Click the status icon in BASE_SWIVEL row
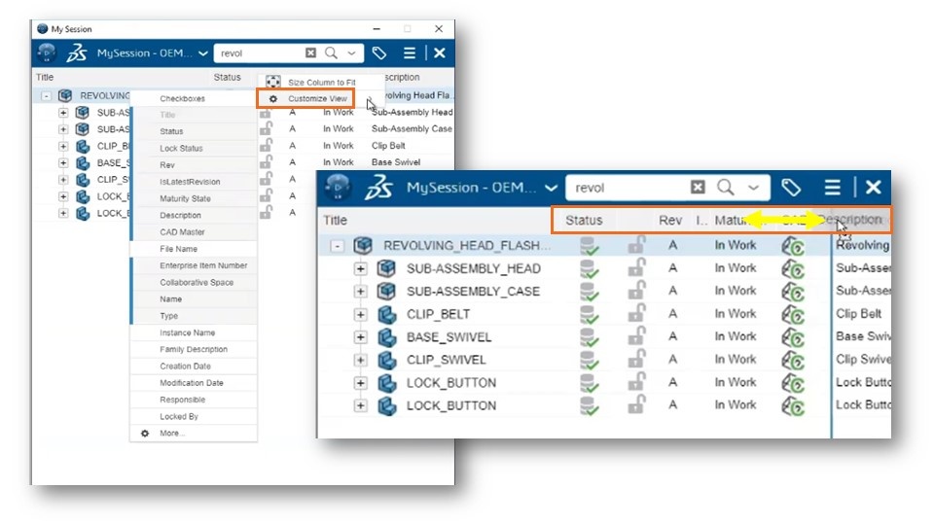Viewport: 934px width, 525px height. tap(590, 337)
